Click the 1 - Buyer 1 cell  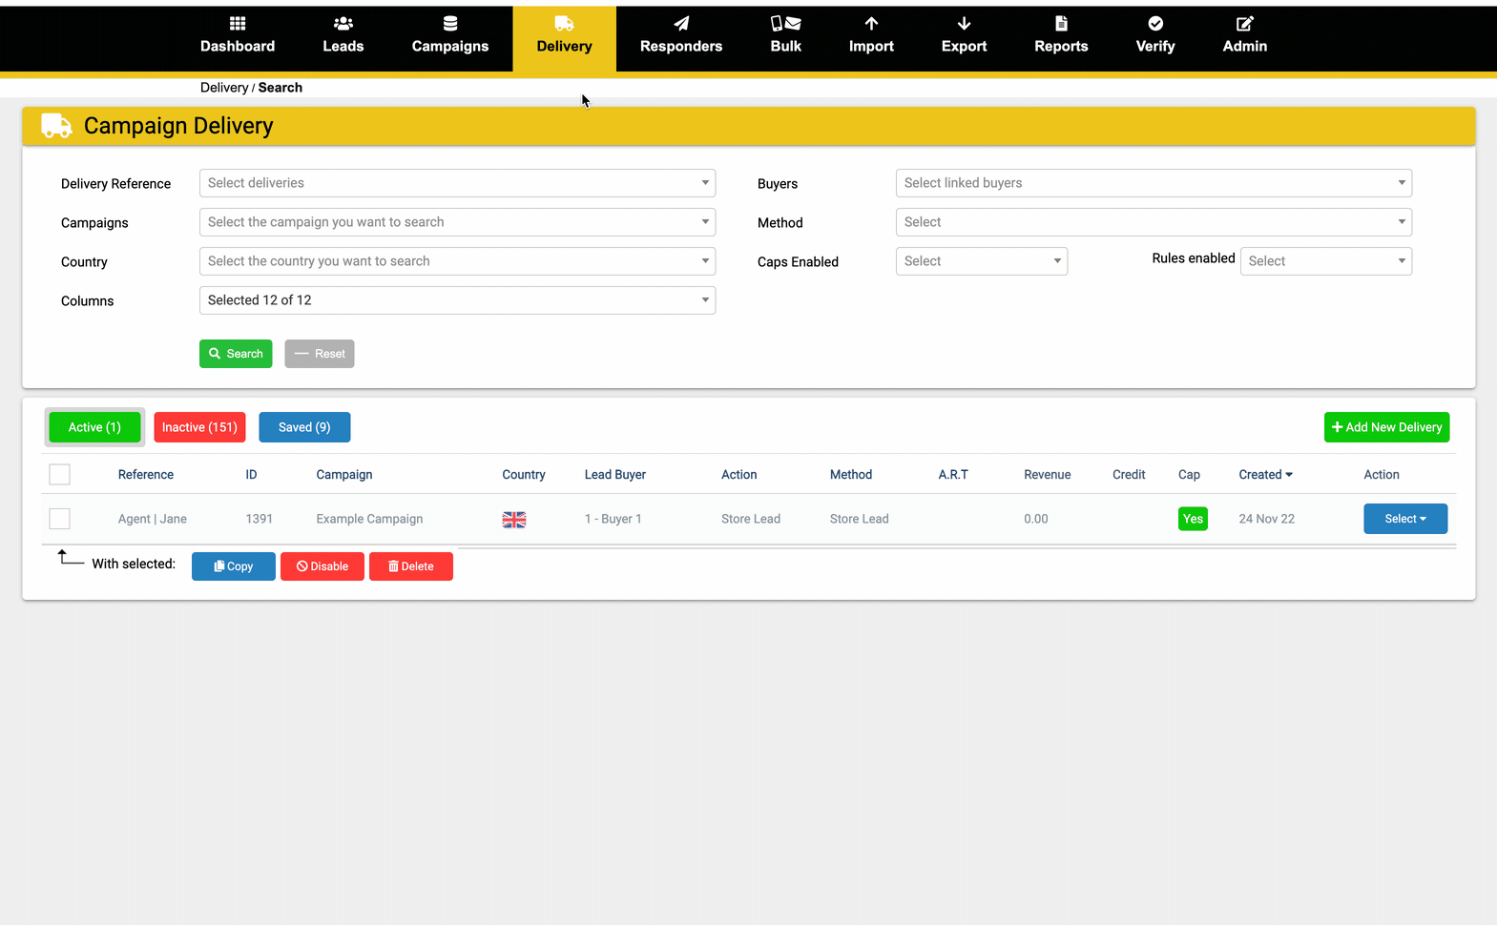[613, 519]
